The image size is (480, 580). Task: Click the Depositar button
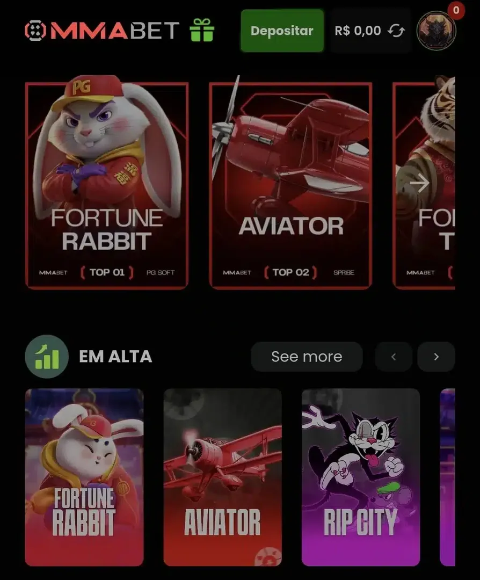[282, 31]
